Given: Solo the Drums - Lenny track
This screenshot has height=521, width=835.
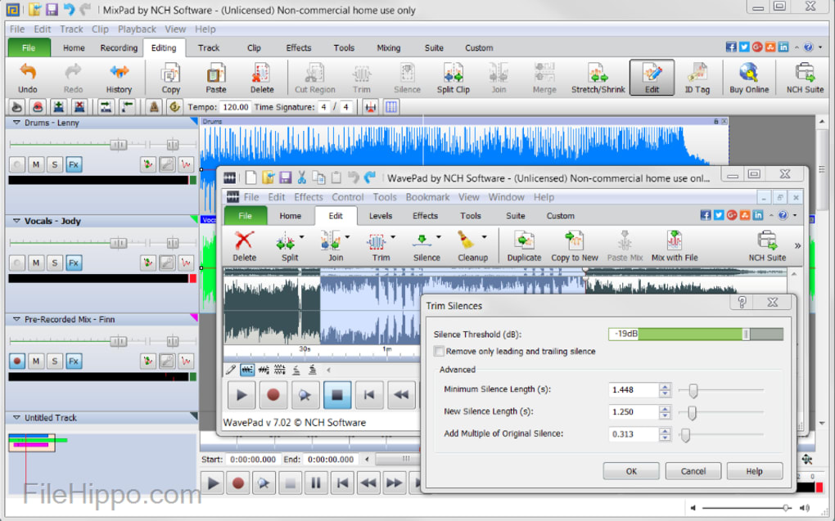Looking at the screenshot, I should tap(54, 164).
